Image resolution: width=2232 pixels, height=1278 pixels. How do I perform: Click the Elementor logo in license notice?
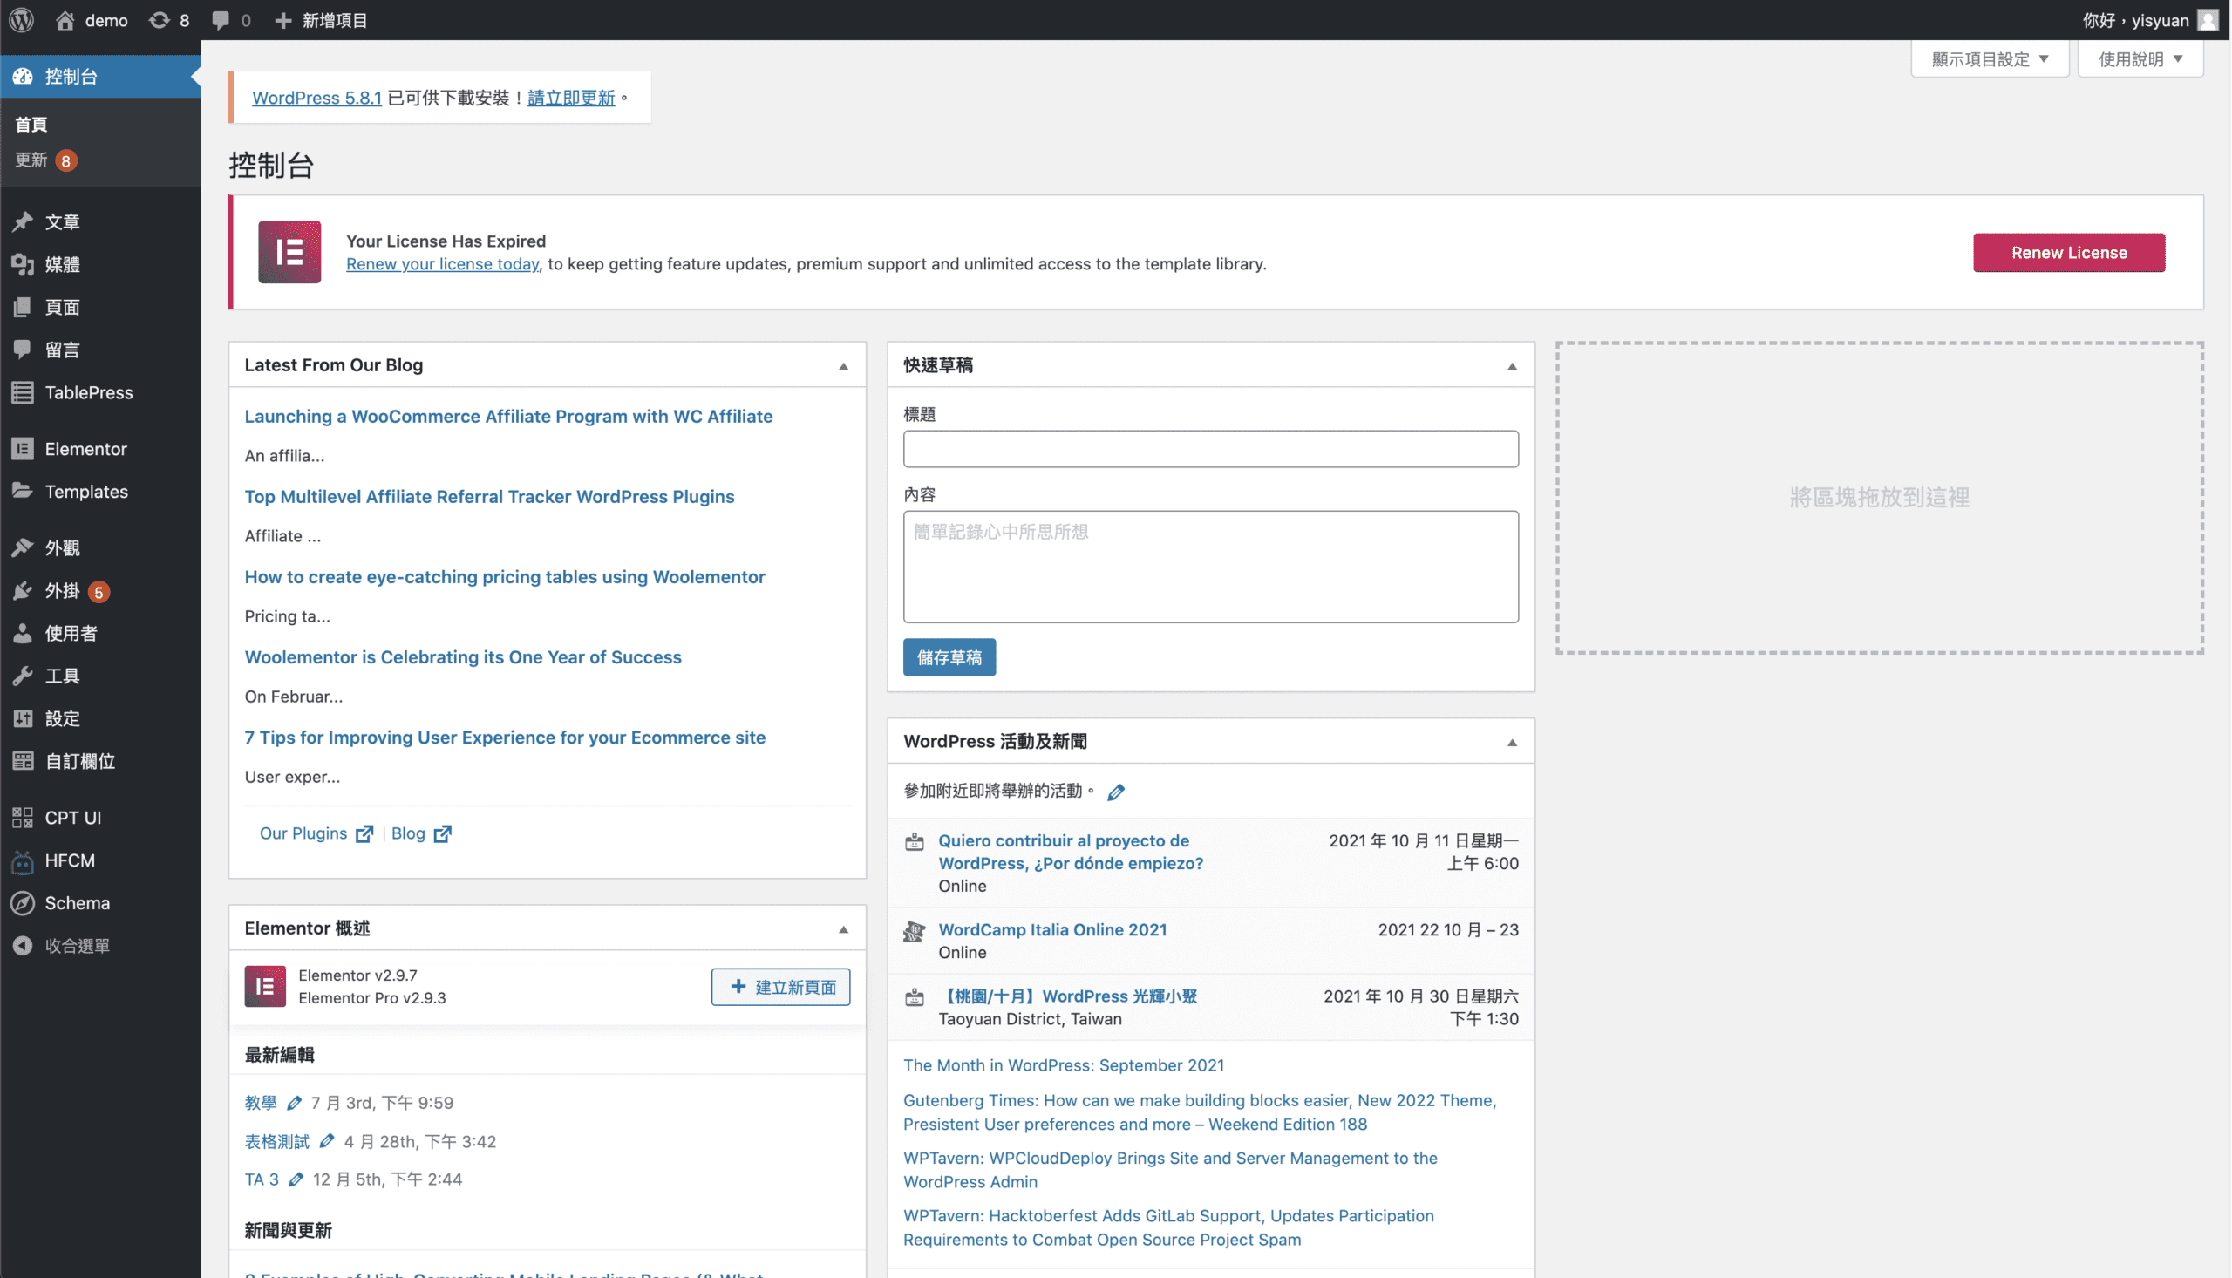pyautogui.click(x=289, y=252)
